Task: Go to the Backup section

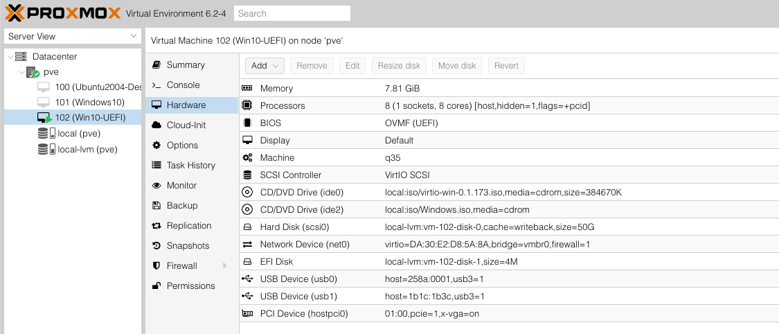Action: (182, 206)
